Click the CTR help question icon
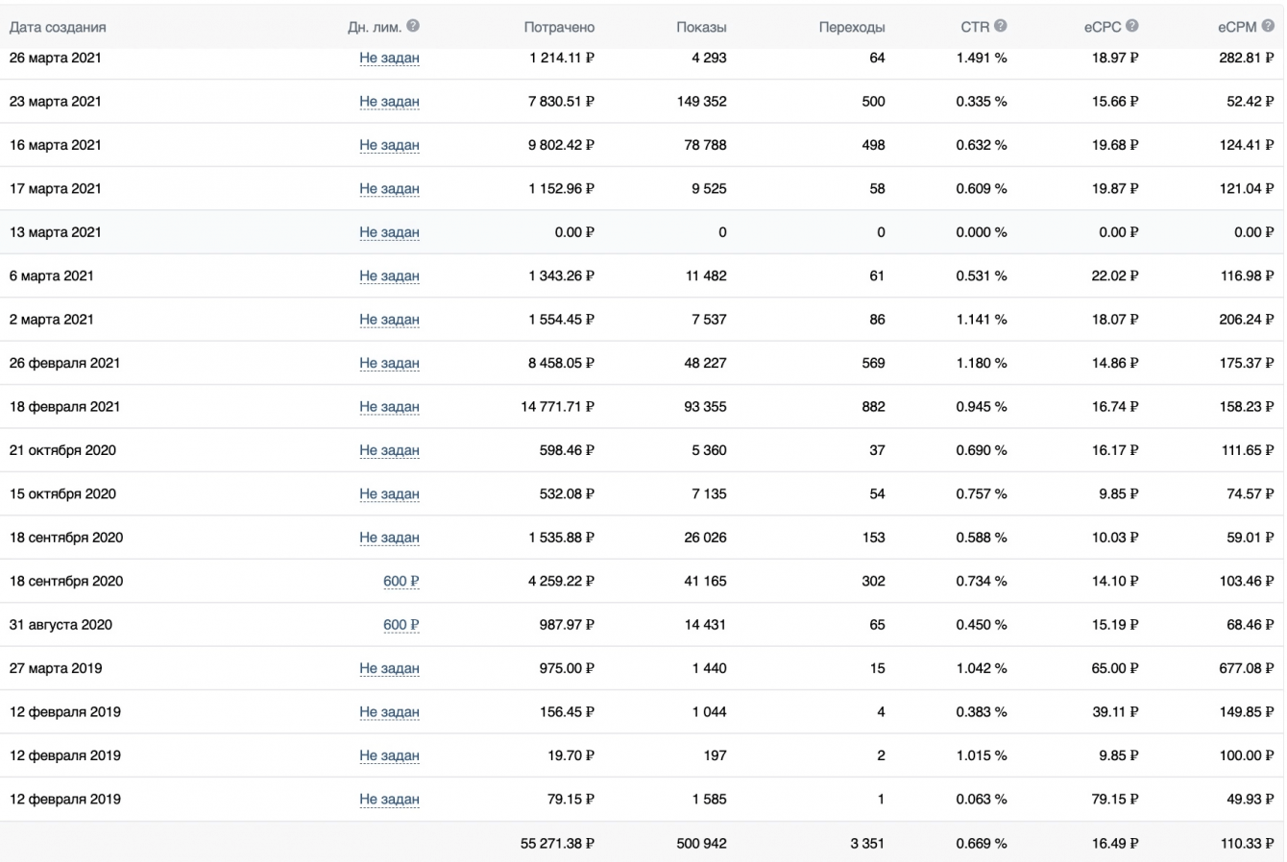1287x862 pixels. 1001,27
